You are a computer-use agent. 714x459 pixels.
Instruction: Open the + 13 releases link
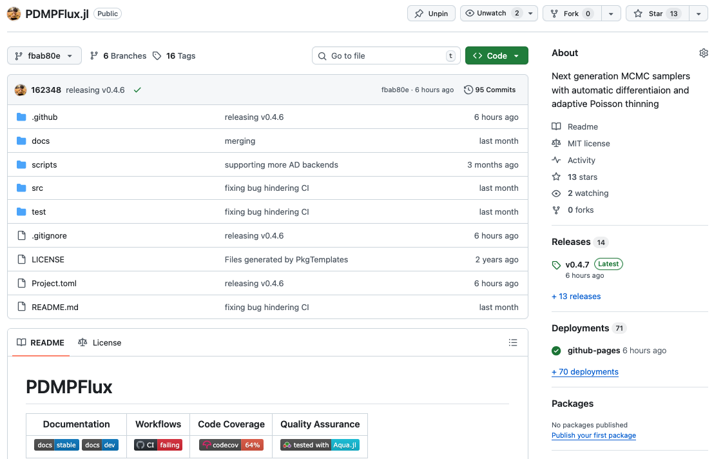[576, 297]
